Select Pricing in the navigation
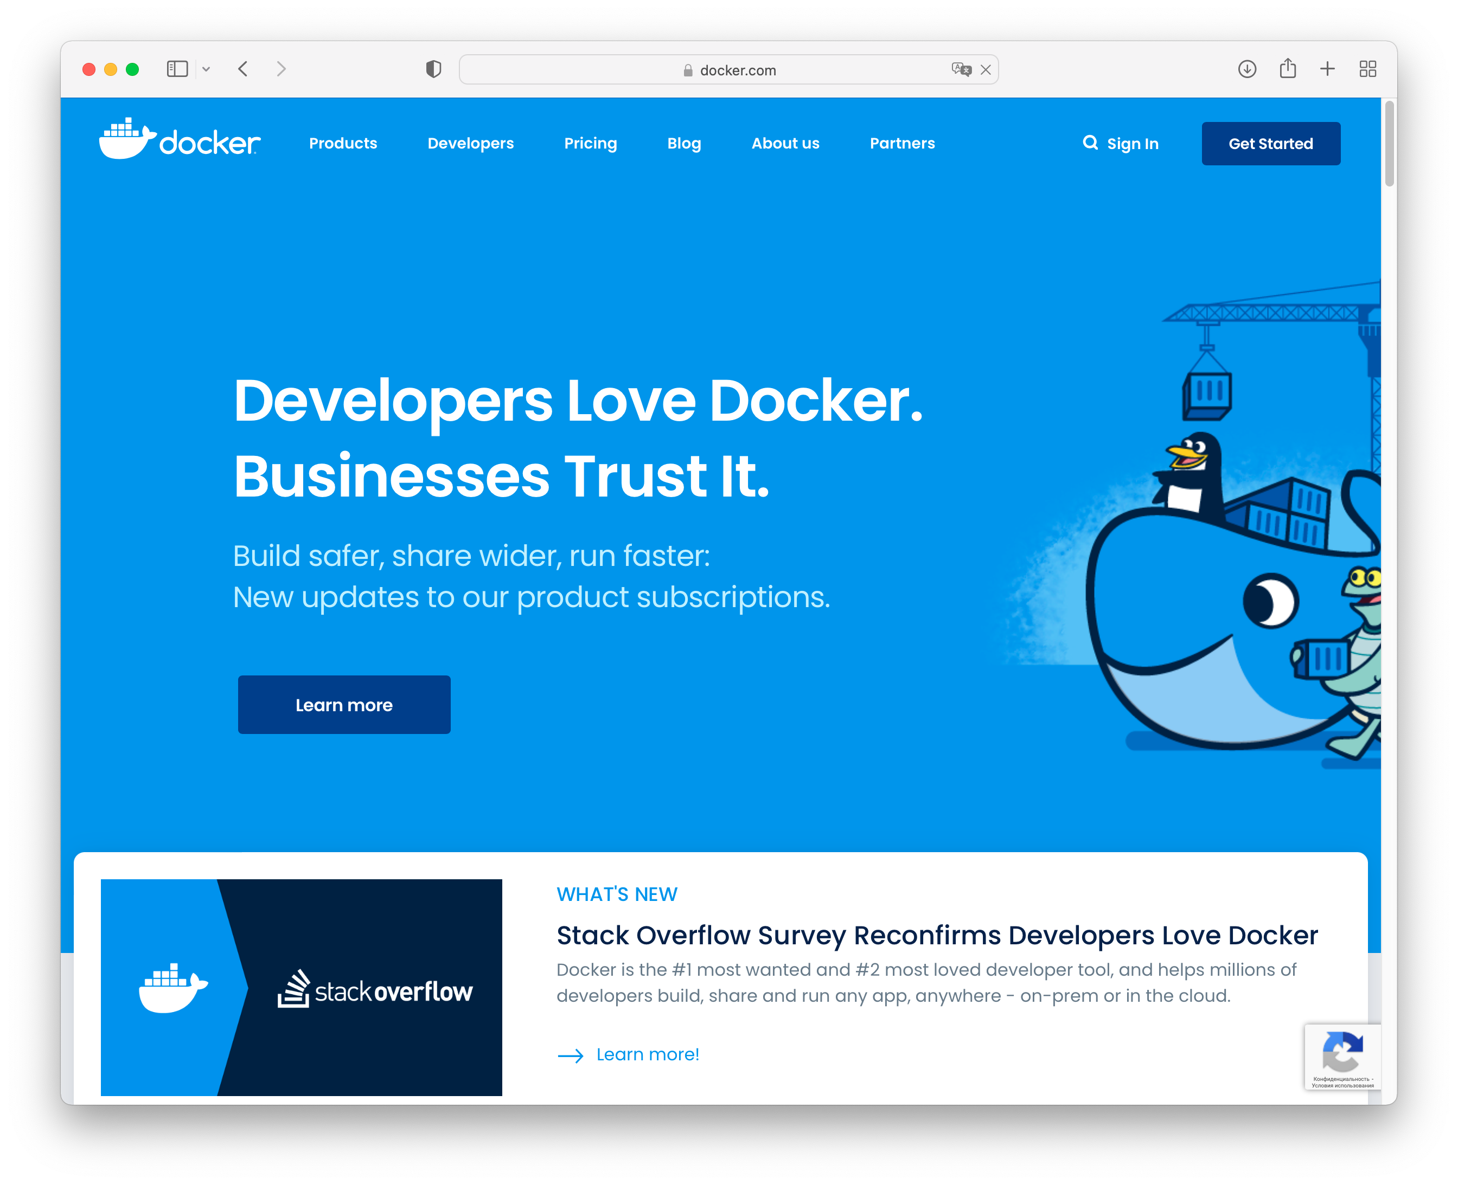1458x1185 pixels. tap(591, 143)
